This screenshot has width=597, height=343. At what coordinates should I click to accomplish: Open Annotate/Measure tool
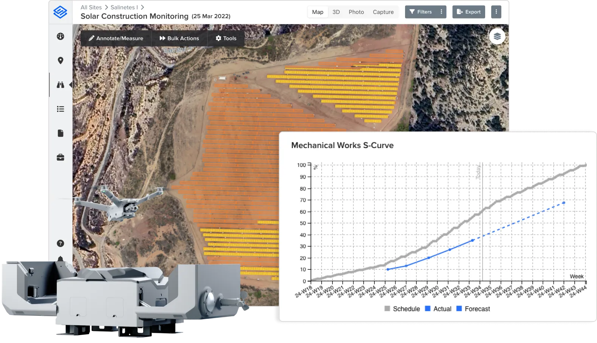click(116, 38)
